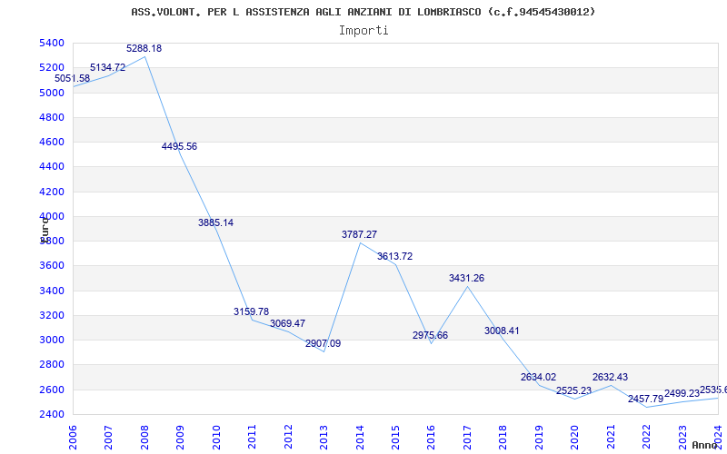Screen dimensions: 727x454
Task: Select the 2975.66 value label
Action: click(430, 335)
